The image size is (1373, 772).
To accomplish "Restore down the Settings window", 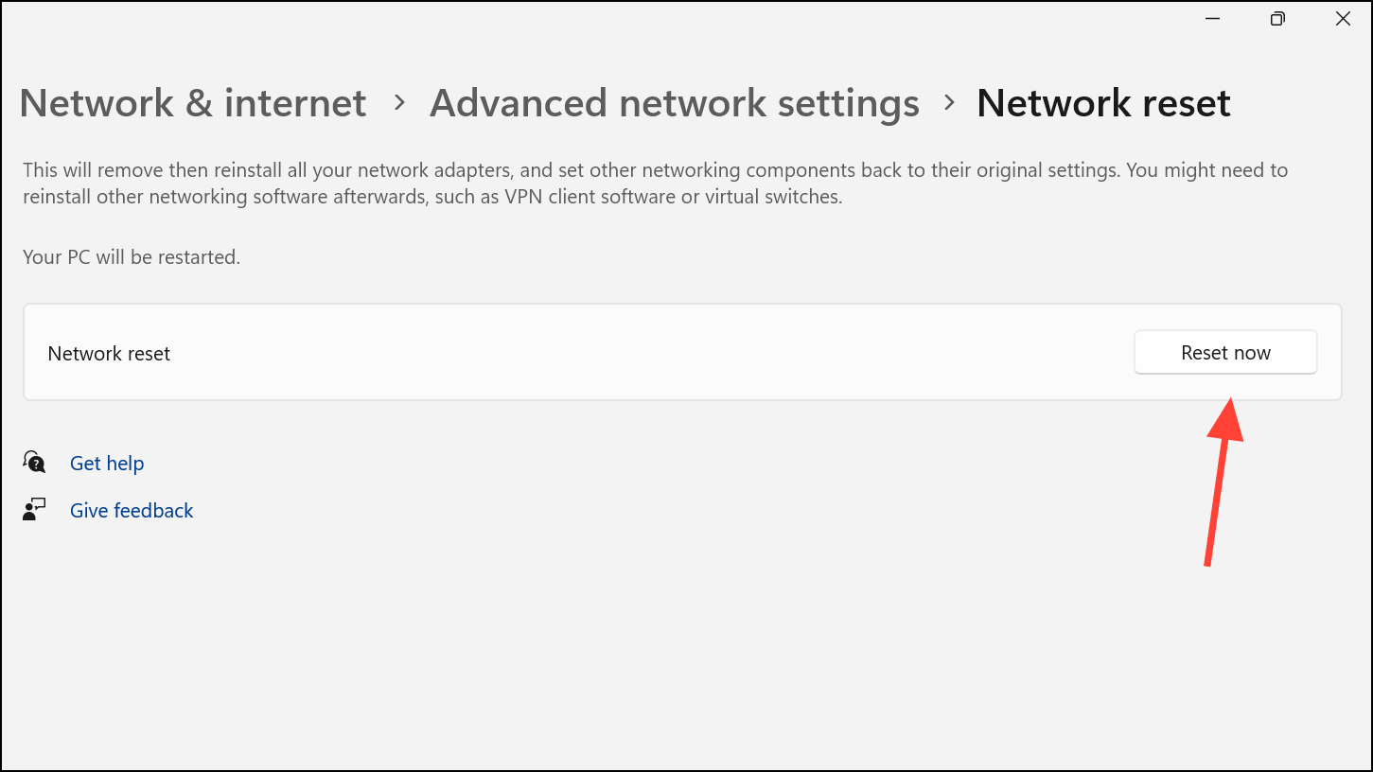I will pos(1277,19).
